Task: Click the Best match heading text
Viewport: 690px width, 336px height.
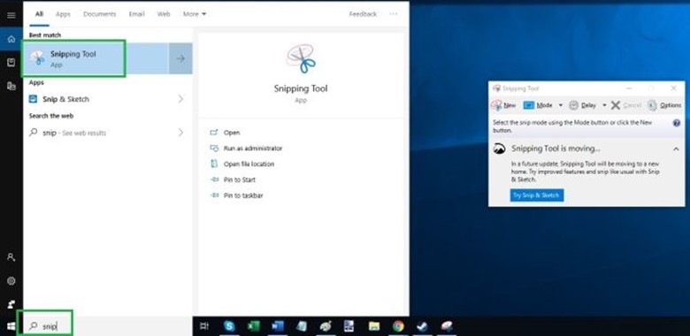Action: (45, 34)
